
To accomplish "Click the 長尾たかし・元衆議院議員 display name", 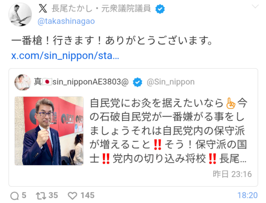I will coord(101,9).
